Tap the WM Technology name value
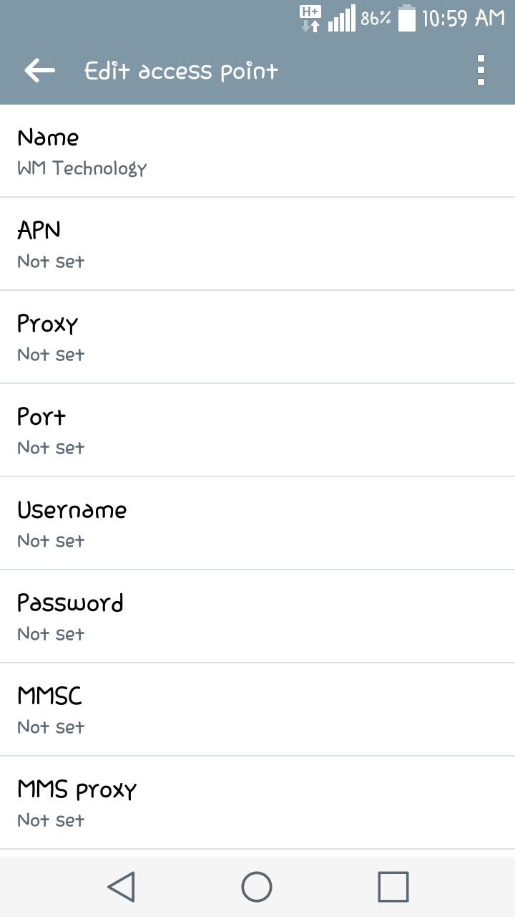The image size is (515, 917). click(x=82, y=169)
